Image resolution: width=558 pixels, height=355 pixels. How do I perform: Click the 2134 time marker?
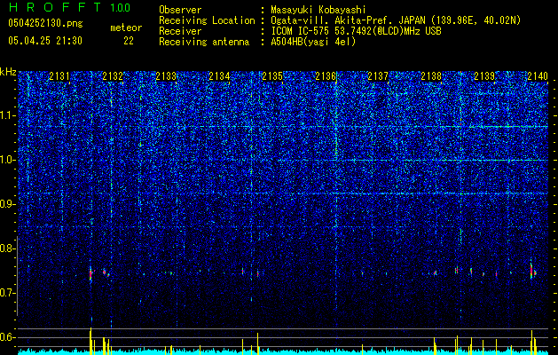click(219, 76)
